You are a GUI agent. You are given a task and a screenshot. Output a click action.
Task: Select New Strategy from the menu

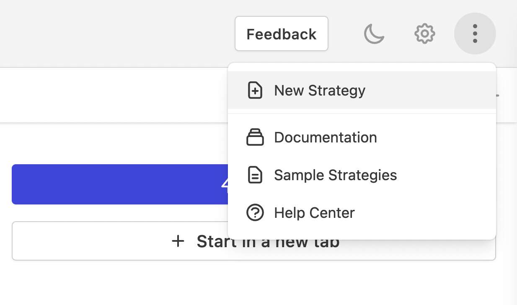(362, 90)
